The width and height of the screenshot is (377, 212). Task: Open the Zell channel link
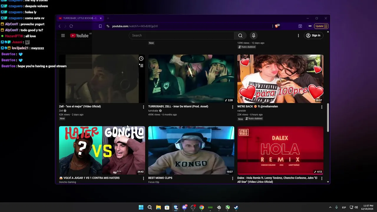pos(61,111)
